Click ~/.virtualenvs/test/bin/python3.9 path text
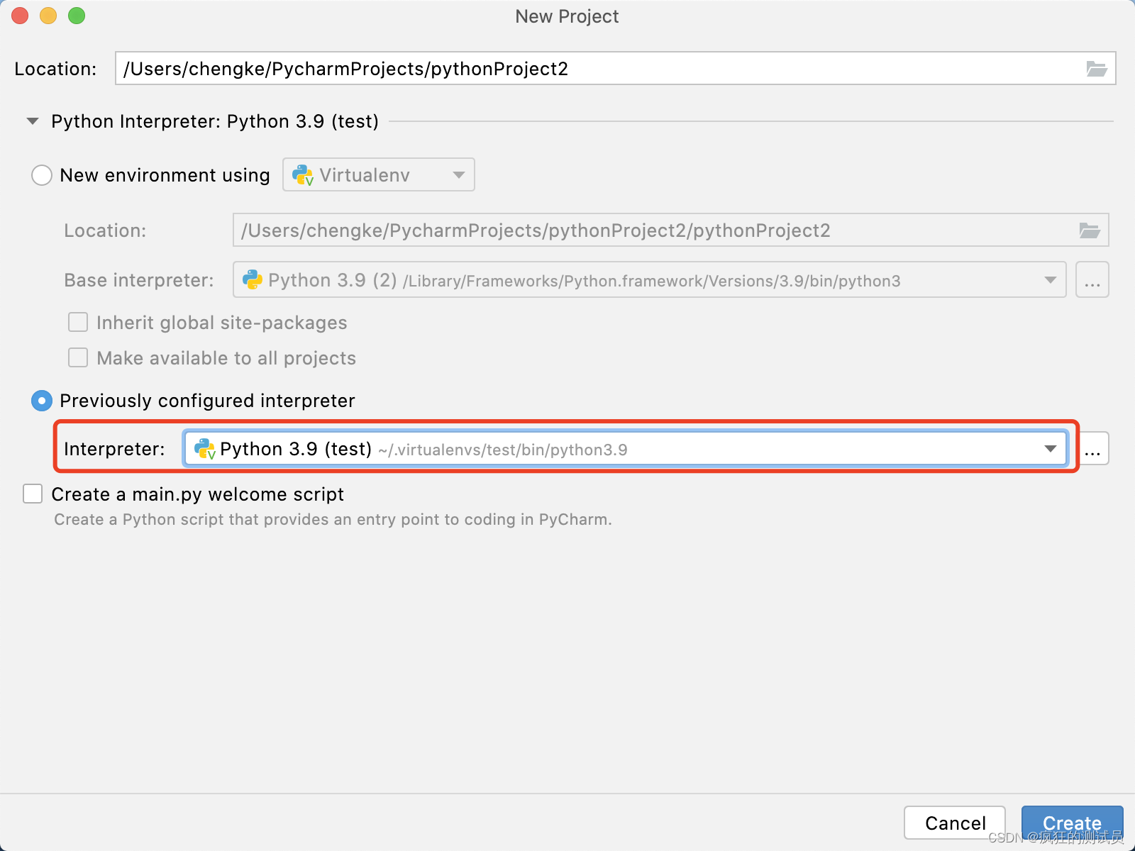The height and width of the screenshot is (851, 1135). (x=503, y=450)
